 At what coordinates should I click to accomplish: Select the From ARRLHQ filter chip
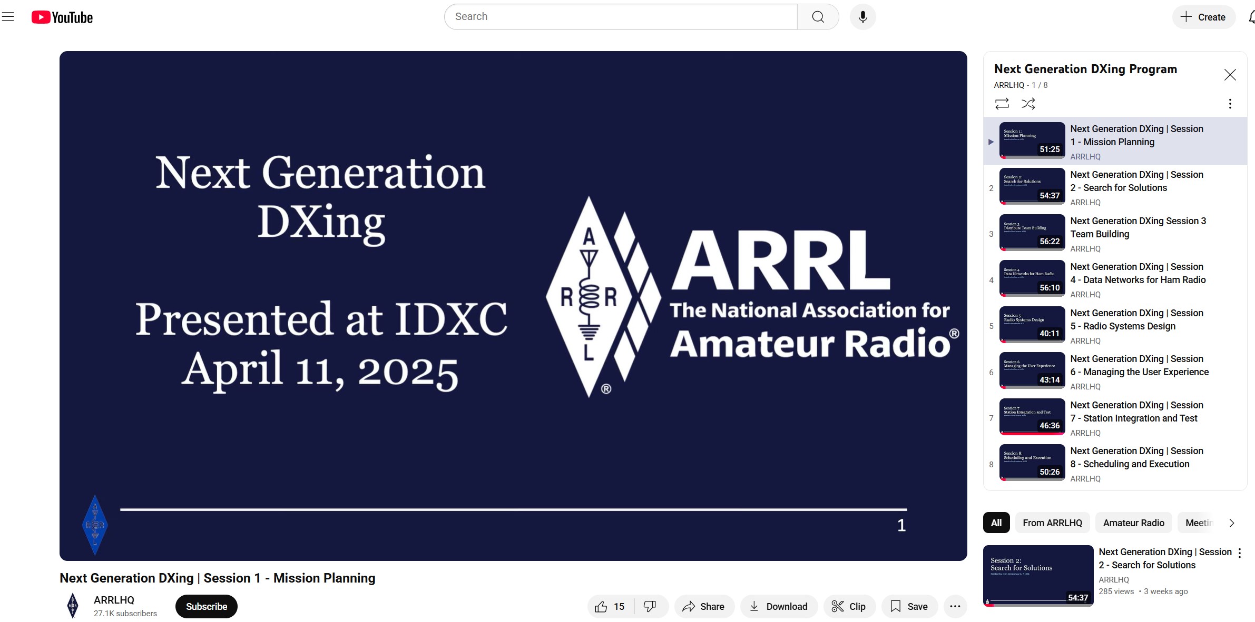tap(1052, 523)
